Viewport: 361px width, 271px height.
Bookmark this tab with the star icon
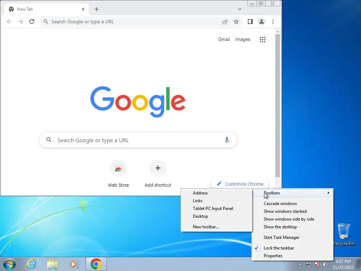click(236, 22)
